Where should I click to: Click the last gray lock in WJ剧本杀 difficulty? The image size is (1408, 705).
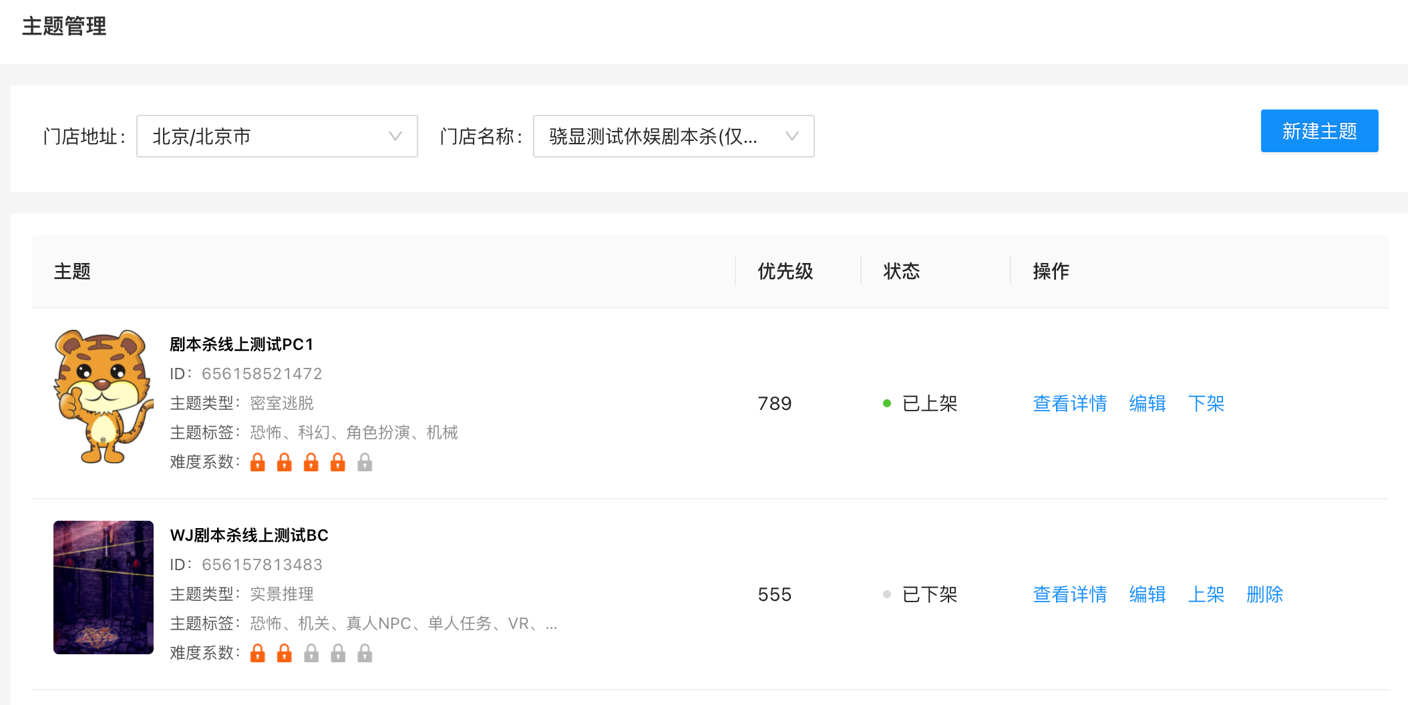point(365,653)
